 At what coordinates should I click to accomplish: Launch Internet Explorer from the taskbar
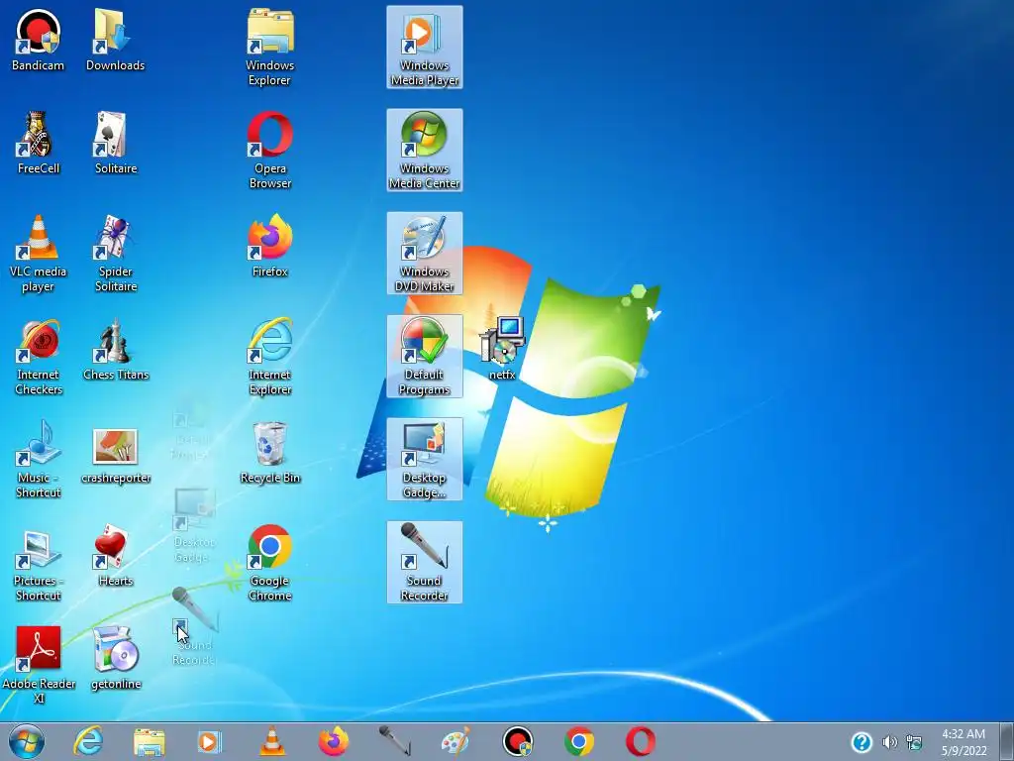point(88,741)
